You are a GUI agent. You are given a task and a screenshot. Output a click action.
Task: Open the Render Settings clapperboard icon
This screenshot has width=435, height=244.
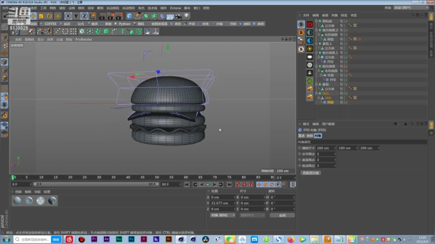tap(119, 16)
